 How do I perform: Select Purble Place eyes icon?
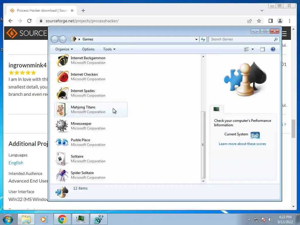[x=62, y=142]
